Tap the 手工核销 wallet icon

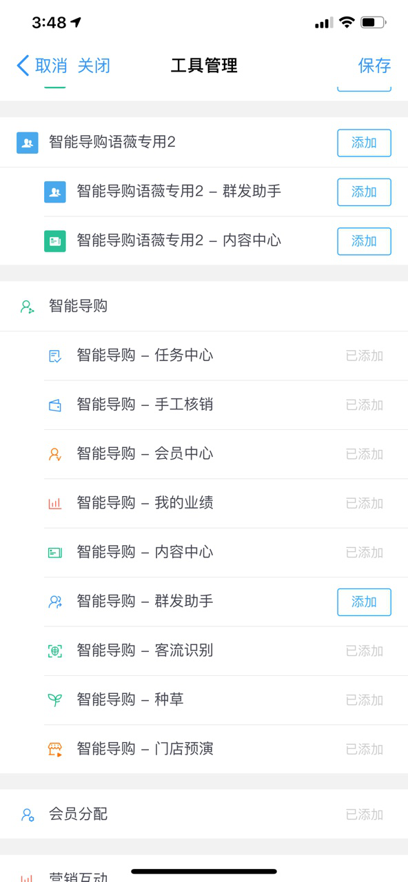[x=55, y=405]
